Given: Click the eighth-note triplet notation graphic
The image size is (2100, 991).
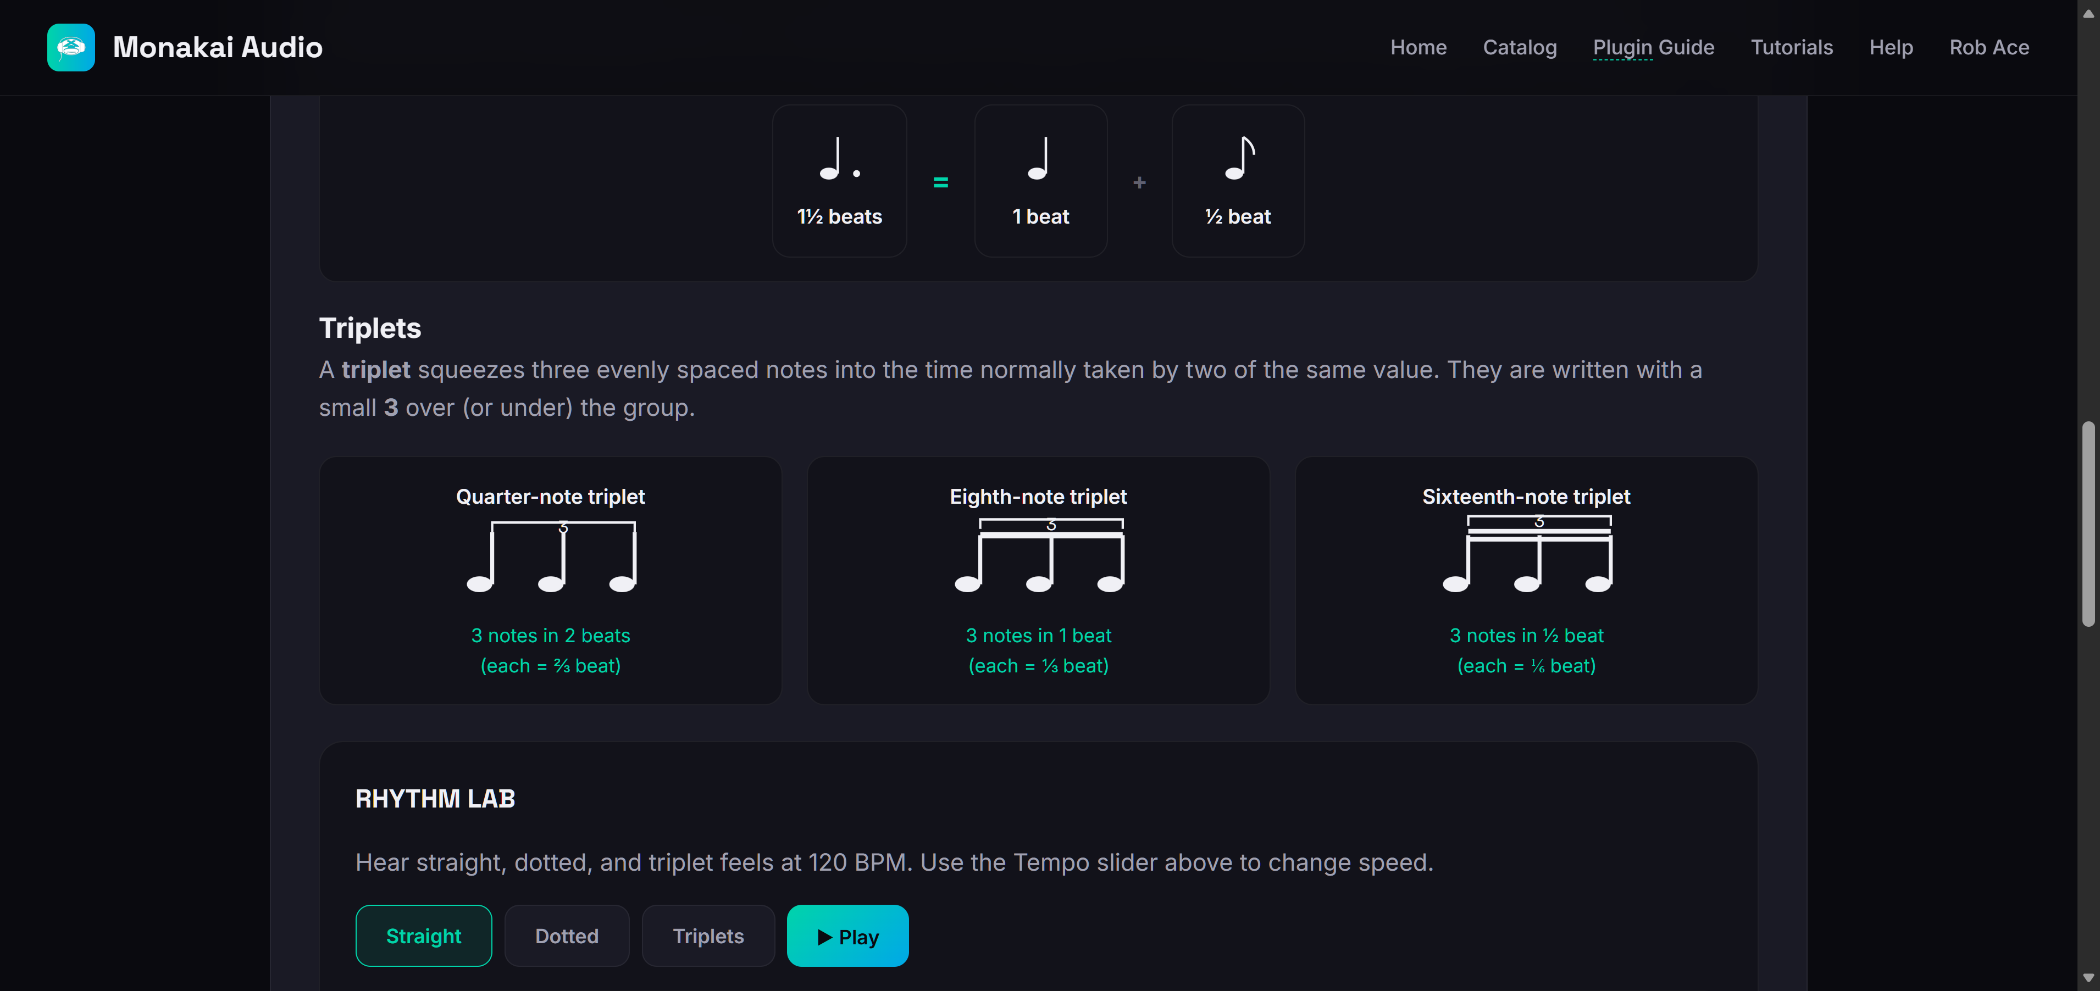Looking at the screenshot, I should (1039, 556).
